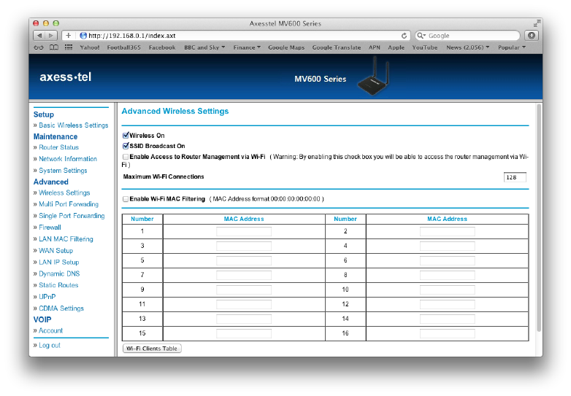Click the Maintenance section heading
This screenshot has height=396, width=571.
pyautogui.click(x=55, y=136)
